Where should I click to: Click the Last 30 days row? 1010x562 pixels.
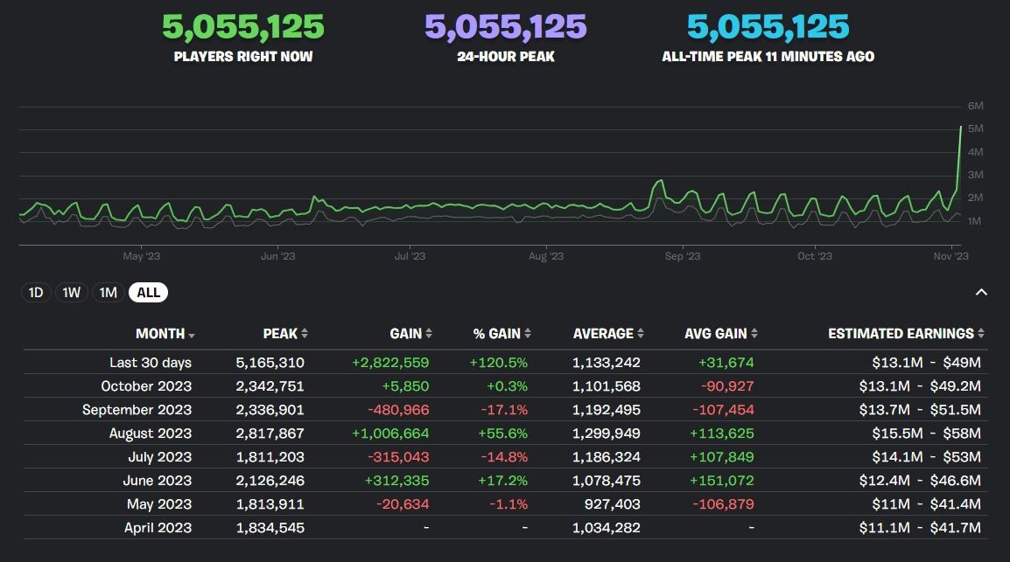coord(151,363)
